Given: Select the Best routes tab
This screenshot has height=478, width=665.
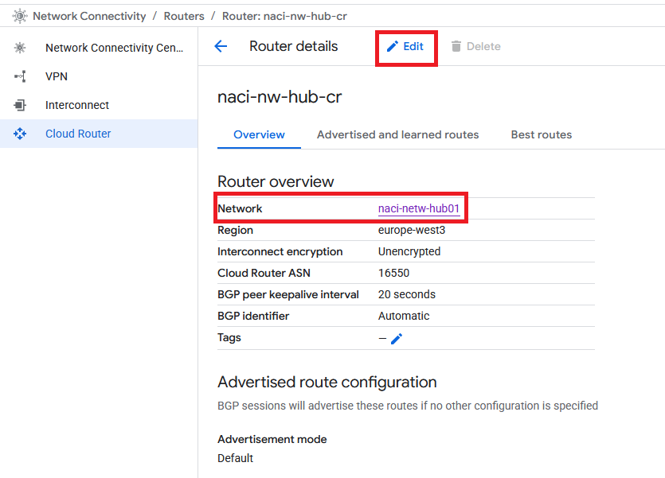Looking at the screenshot, I should (541, 134).
